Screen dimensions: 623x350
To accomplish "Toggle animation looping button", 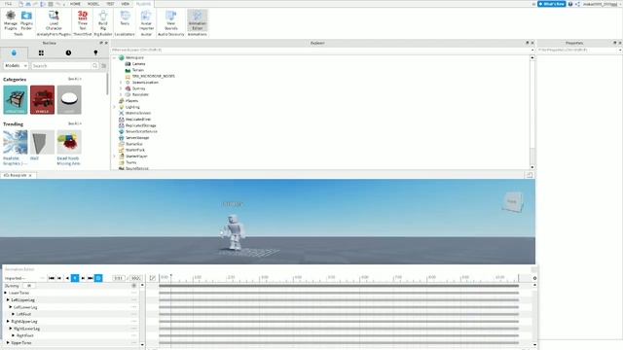I will pyautogui.click(x=98, y=278).
